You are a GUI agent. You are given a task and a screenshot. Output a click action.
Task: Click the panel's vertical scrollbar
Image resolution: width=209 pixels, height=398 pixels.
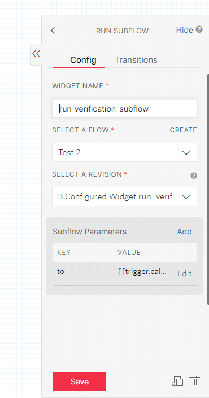pos(208,189)
